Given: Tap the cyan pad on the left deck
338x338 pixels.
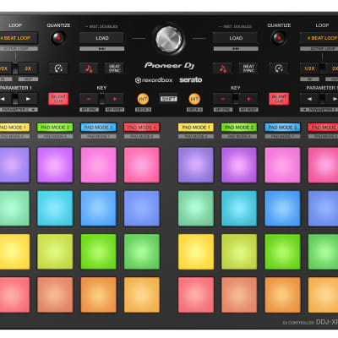Looking at the screenshot, I should [x=55, y=209].
